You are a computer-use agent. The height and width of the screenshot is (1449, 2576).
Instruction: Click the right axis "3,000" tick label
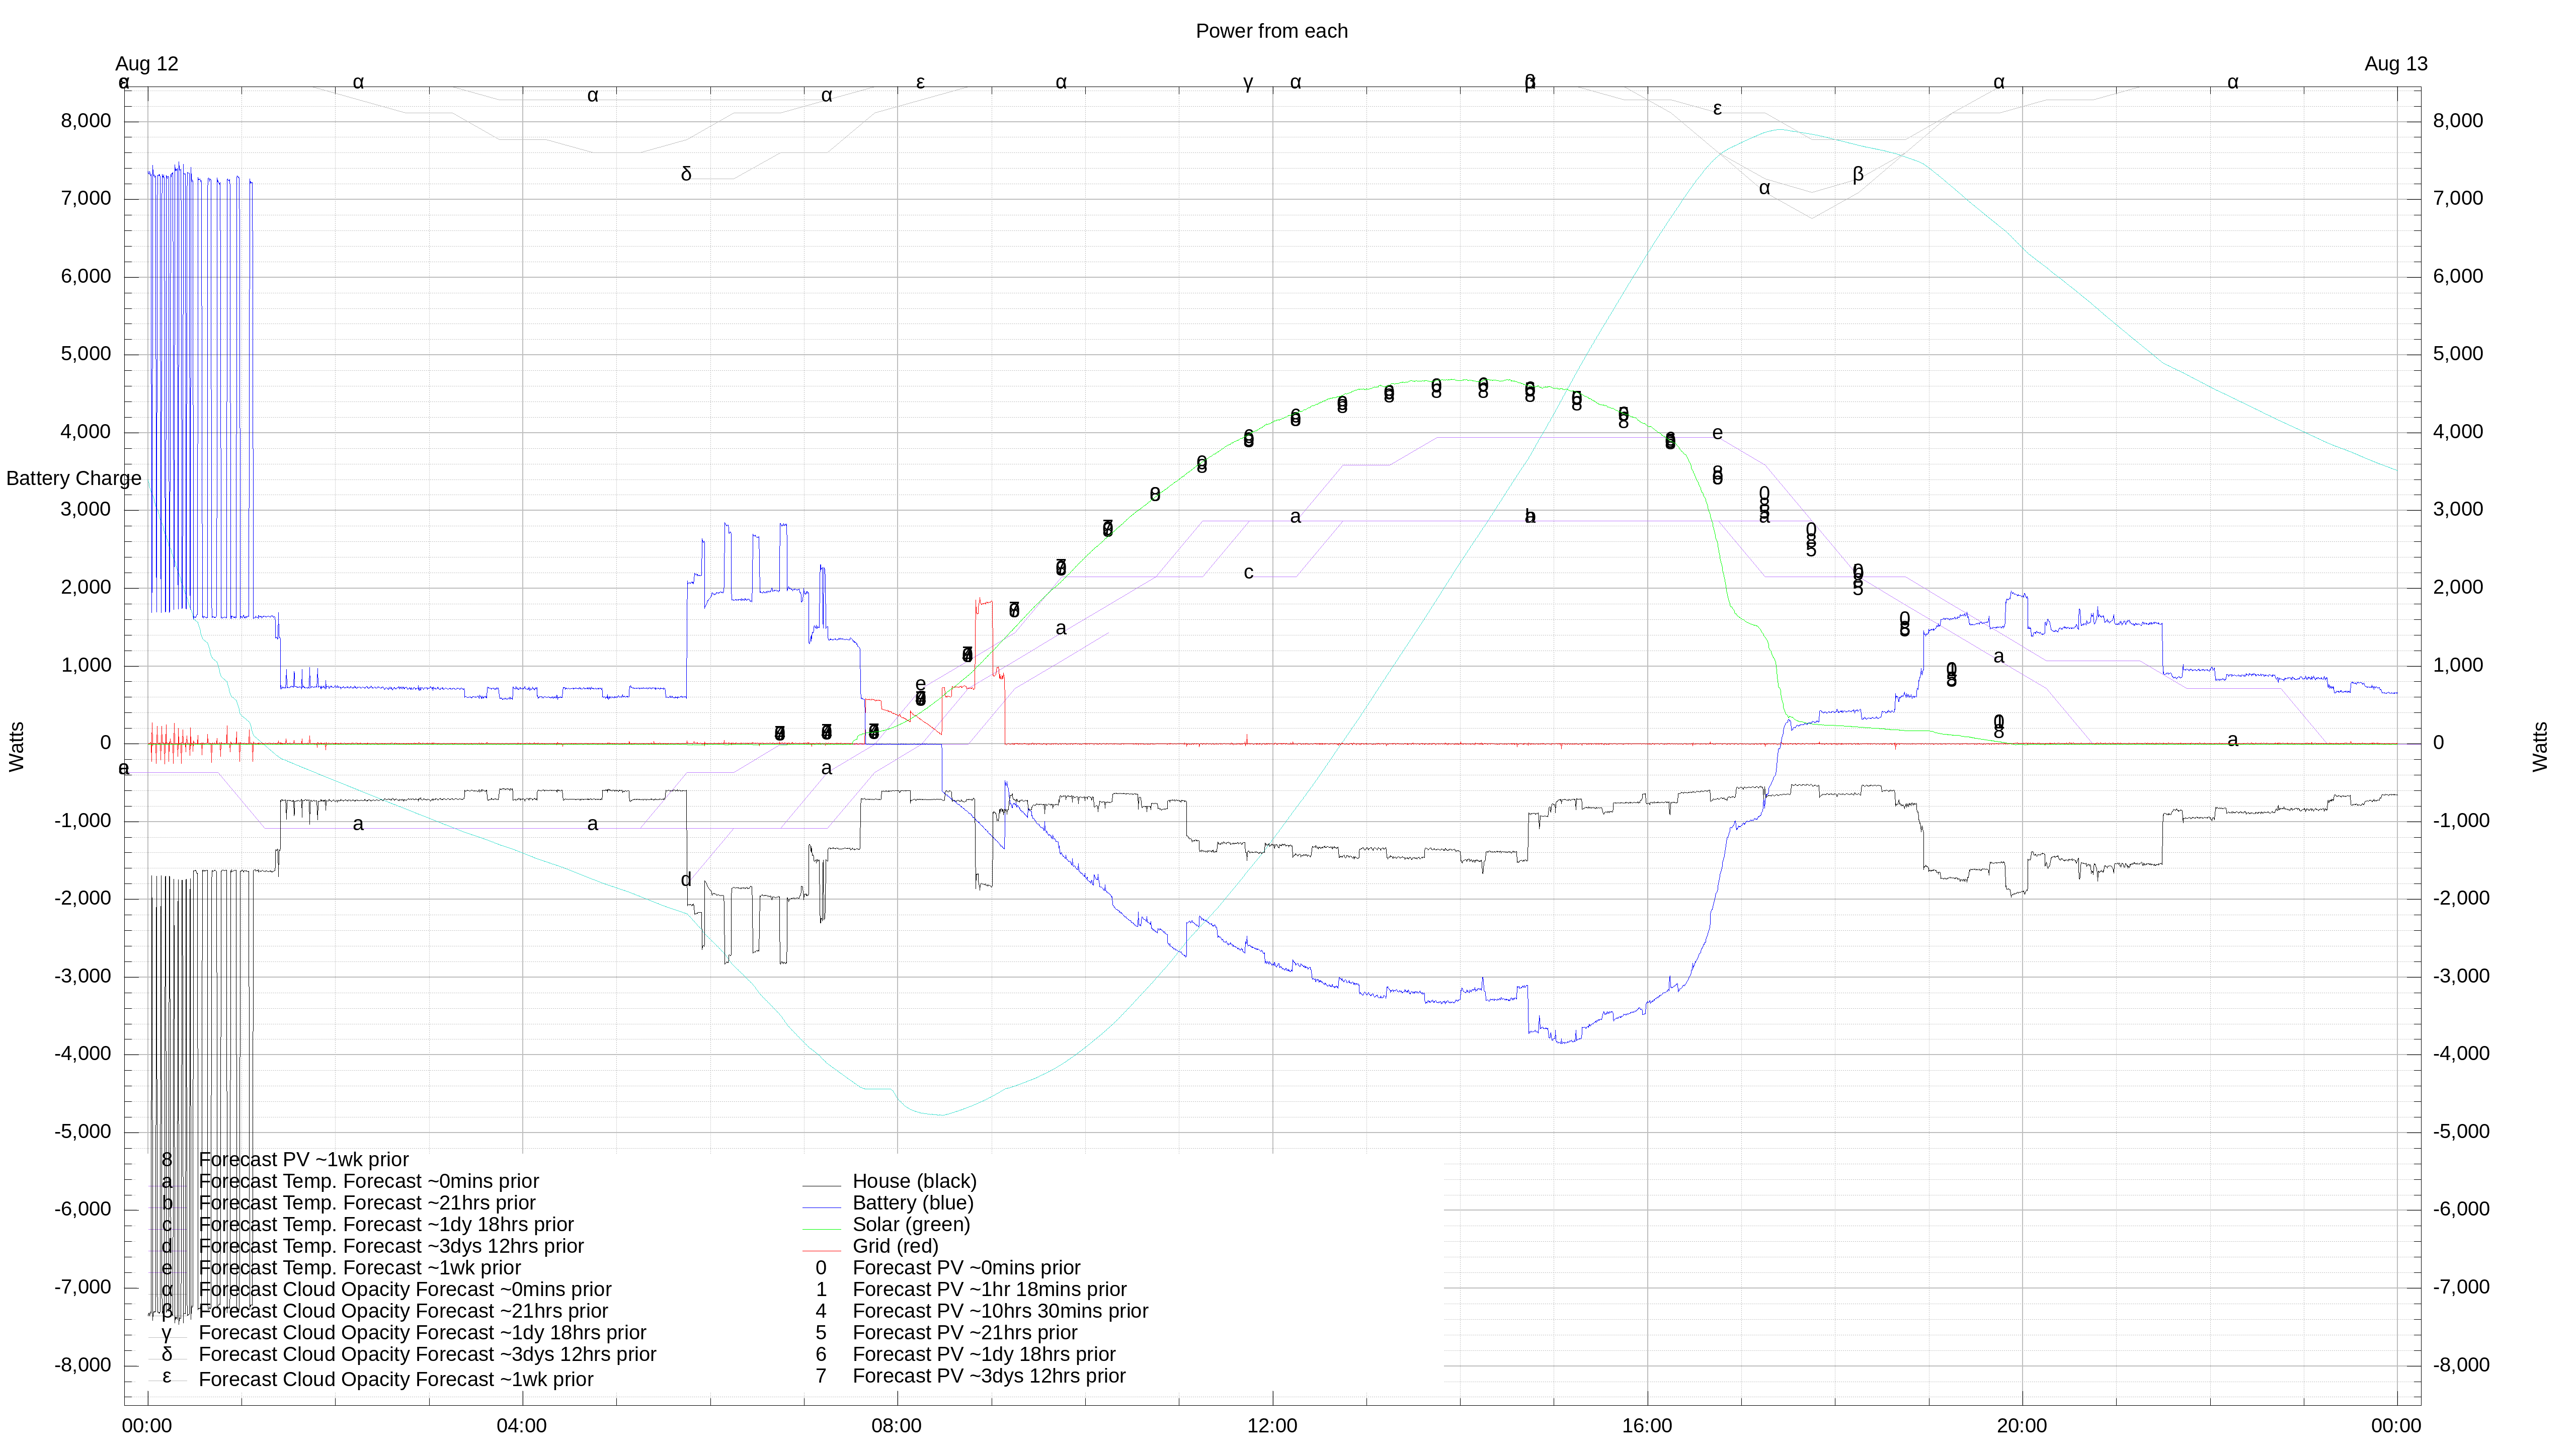tap(2458, 510)
